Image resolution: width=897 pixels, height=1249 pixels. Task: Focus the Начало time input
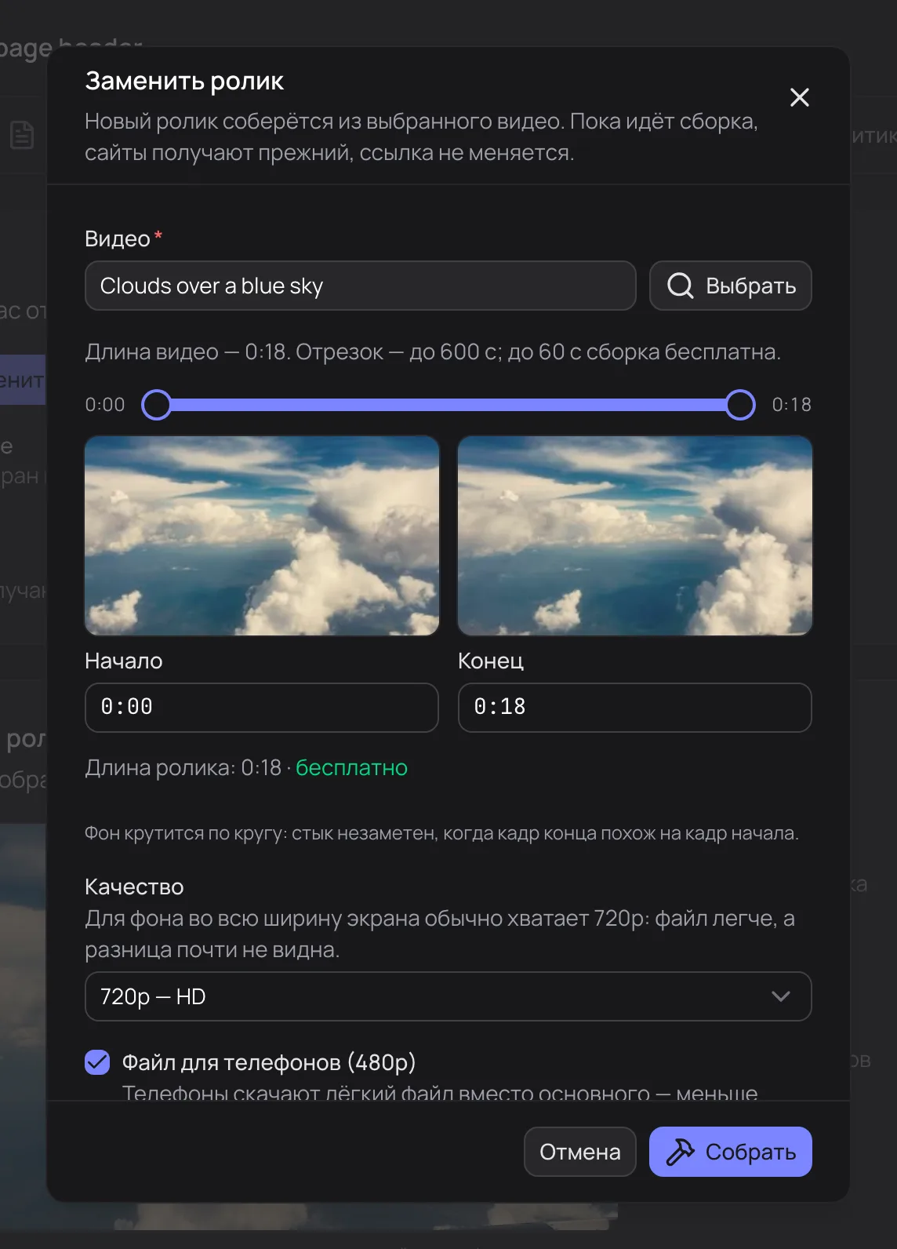[x=261, y=707]
